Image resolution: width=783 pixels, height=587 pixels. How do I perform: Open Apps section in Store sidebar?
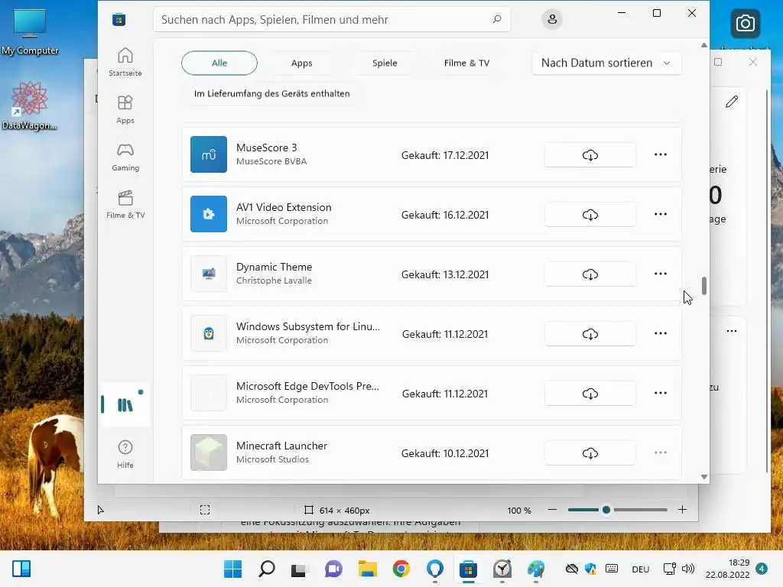[125, 109]
